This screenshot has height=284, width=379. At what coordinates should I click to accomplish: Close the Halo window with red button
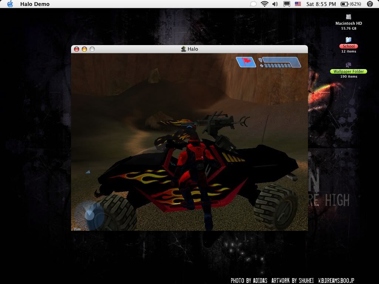77,49
